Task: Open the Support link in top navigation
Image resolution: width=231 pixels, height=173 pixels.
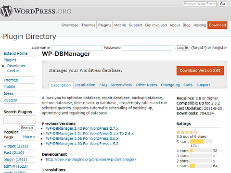Action: pos(136,25)
